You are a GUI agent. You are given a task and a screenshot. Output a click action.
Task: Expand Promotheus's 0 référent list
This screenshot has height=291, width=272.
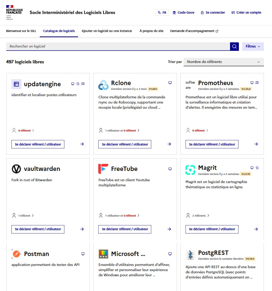tap(197, 130)
